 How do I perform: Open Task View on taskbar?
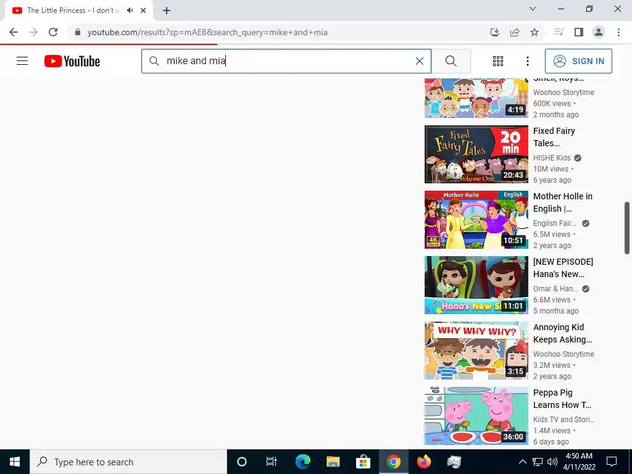(272, 462)
